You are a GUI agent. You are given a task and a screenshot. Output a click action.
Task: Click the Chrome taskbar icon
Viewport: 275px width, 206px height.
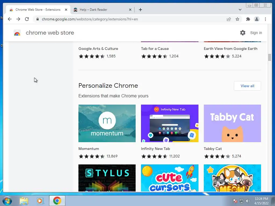(57, 201)
